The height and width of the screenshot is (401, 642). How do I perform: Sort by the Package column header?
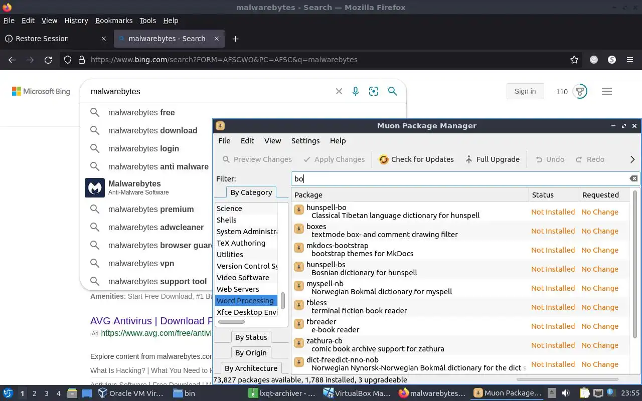(x=410, y=195)
